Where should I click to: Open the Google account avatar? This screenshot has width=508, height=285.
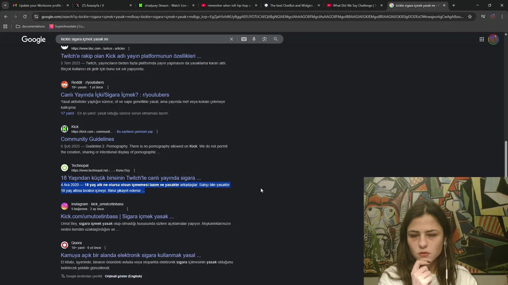(493, 39)
